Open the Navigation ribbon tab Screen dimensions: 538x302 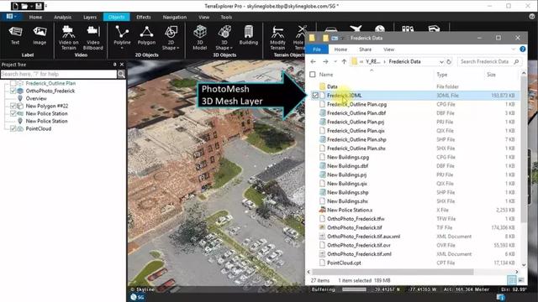tap(175, 17)
